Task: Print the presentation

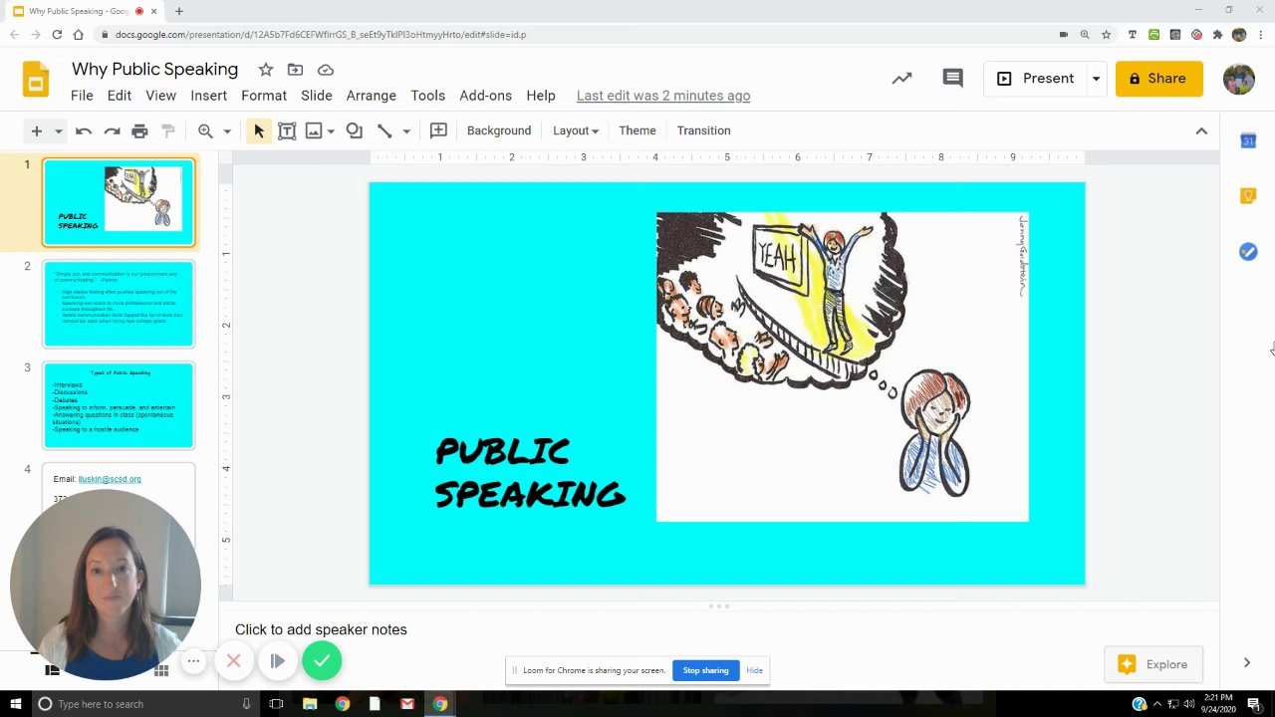Action: (139, 130)
